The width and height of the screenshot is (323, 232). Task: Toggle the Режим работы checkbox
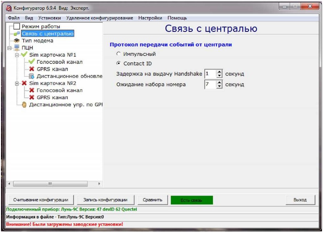pyautogui.click(x=17, y=26)
